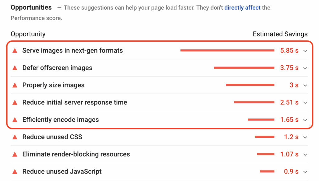
Task: Click warning triangle for render-blocking resources
Action: [x=15, y=154]
